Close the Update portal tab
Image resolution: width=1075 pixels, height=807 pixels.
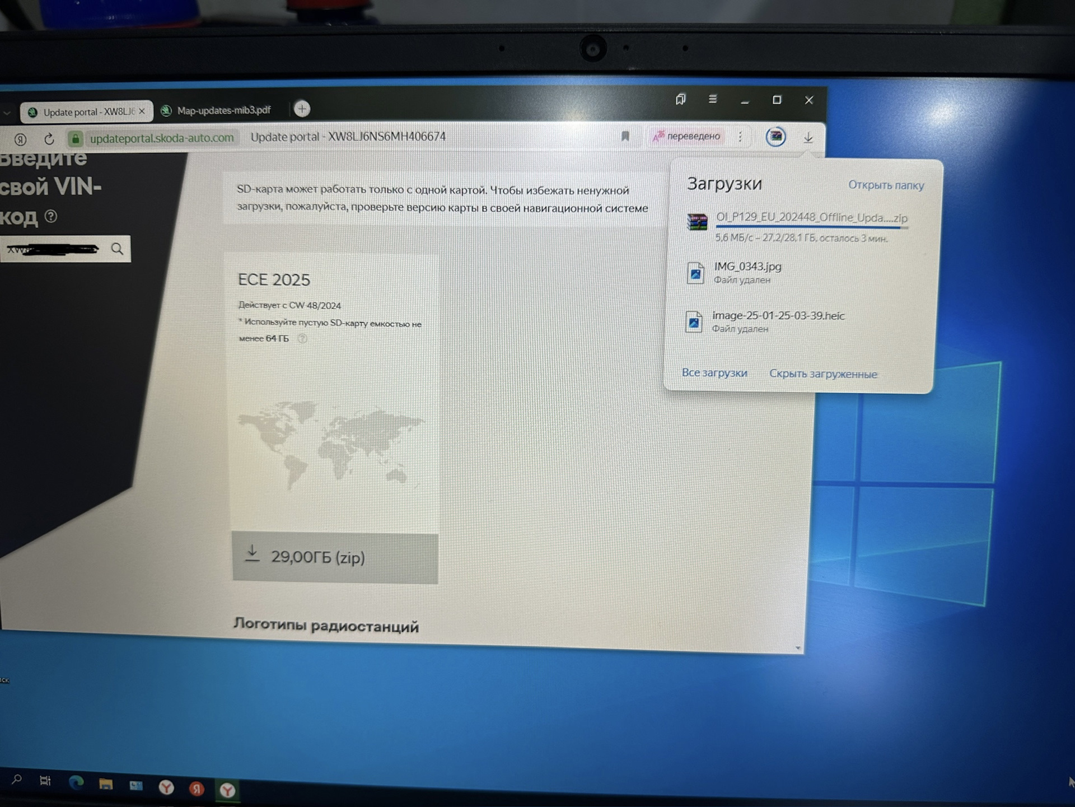(142, 111)
